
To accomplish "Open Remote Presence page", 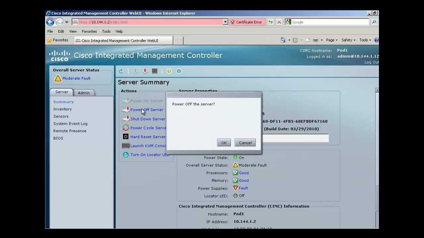I will pos(70,131).
